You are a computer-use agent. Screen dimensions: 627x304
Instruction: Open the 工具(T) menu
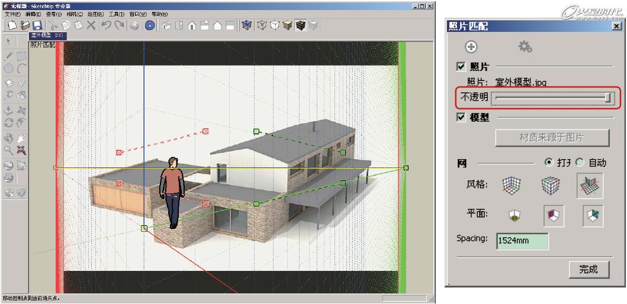pyautogui.click(x=117, y=14)
